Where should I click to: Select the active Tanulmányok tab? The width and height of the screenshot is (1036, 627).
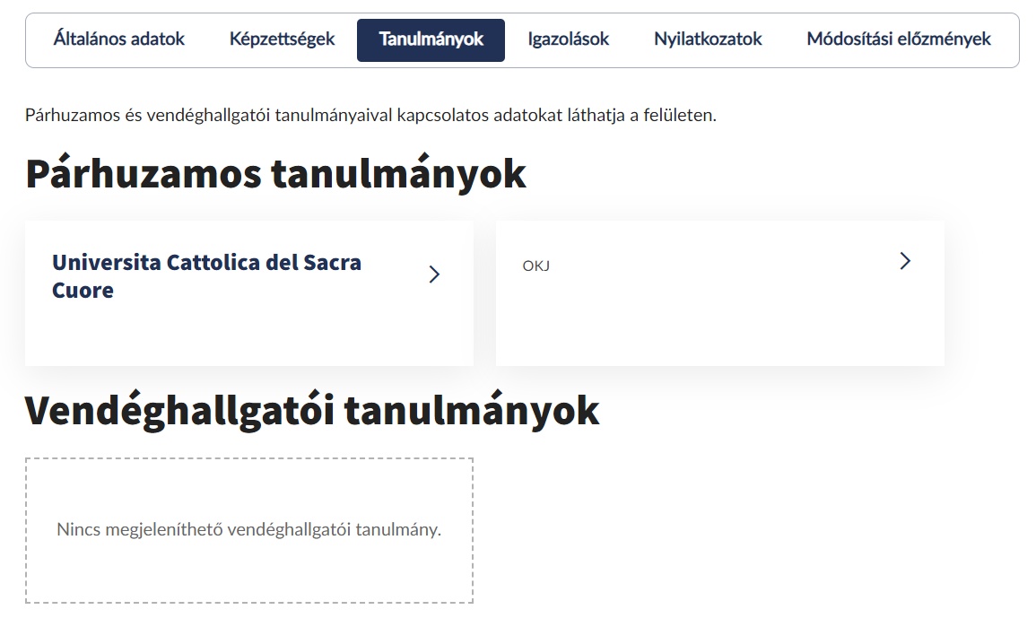coord(431,39)
